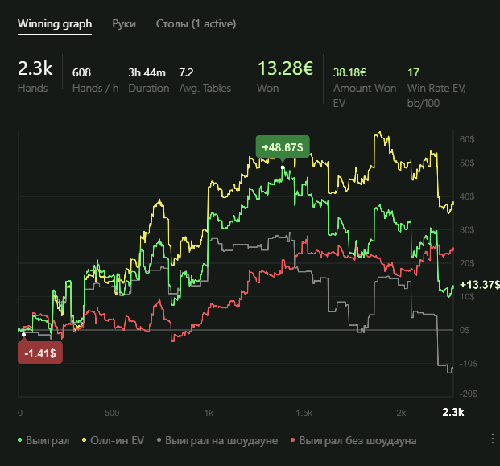Open the Столы (1 active) tab
The height and width of the screenshot is (466, 500).
(x=196, y=23)
